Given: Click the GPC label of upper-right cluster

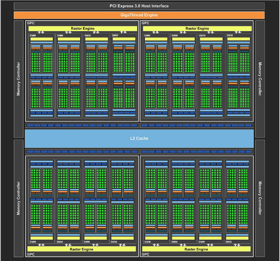Looking at the screenshot, I should (145, 23).
